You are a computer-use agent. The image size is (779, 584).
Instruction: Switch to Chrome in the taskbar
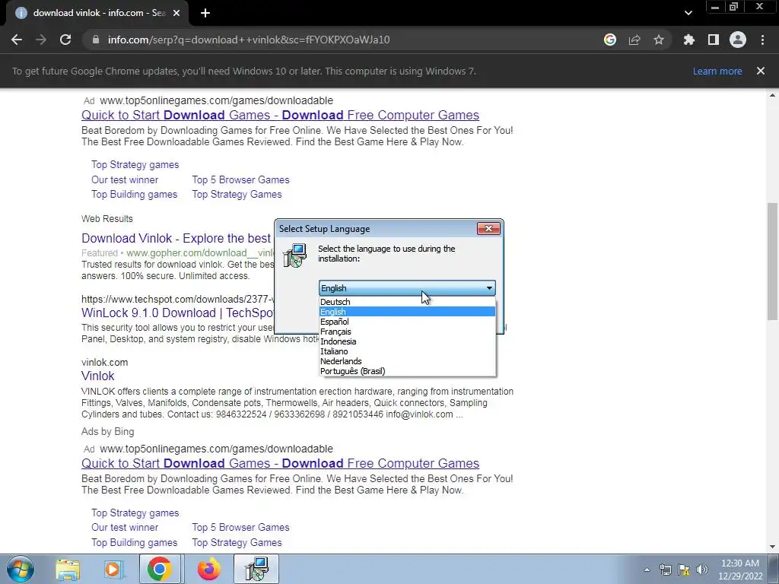coord(159,569)
